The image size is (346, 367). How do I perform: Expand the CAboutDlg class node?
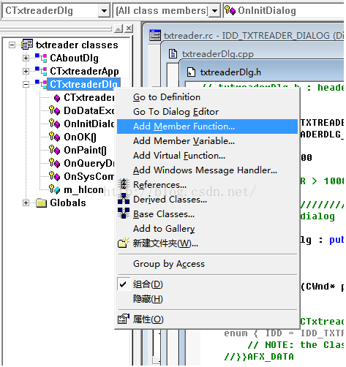[x=26, y=58]
